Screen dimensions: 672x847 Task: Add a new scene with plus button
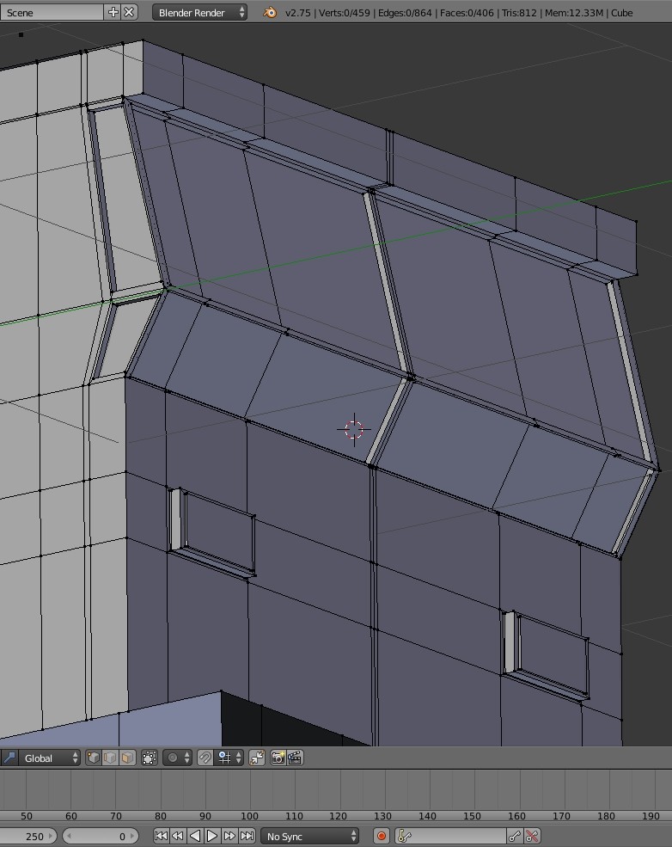coord(113,12)
